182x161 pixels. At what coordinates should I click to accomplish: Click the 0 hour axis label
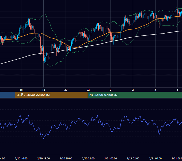point(111,90)
